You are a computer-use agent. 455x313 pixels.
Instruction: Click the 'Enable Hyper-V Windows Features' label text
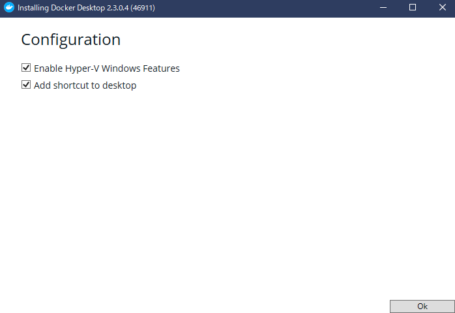click(107, 68)
